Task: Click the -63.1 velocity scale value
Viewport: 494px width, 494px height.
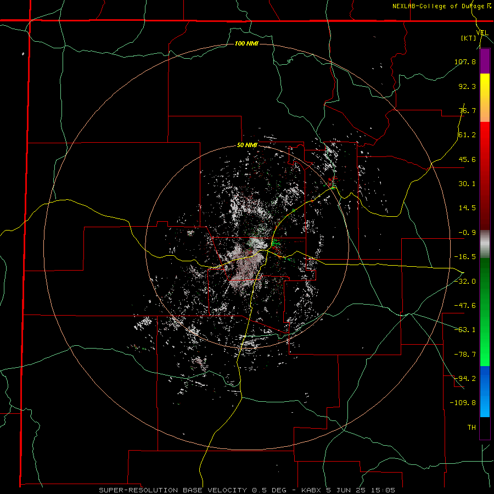Action: (x=465, y=330)
